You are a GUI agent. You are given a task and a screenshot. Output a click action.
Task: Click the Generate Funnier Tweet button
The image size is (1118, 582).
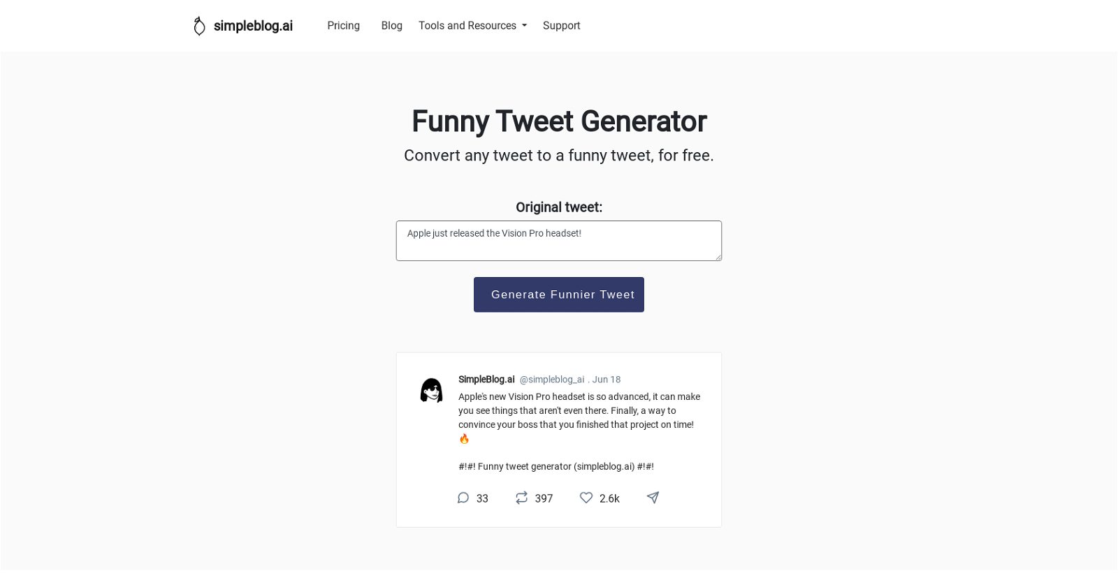coord(558,294)
